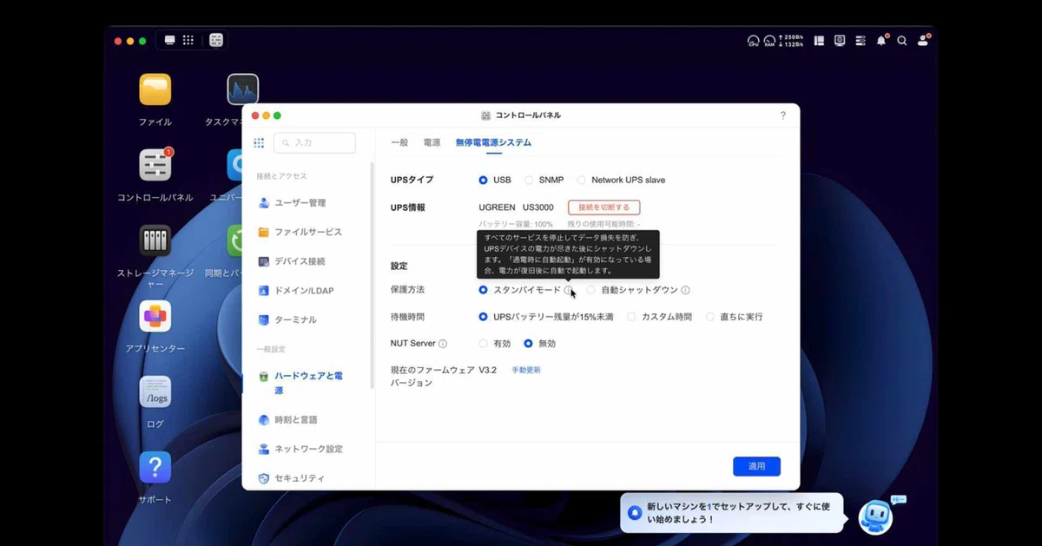Image resolution: width=1042 pixels, height=546 pixels.
Task: Open the タスクマネージャー desktop icon
Action: pyautogui.click(x=242, y=89)
